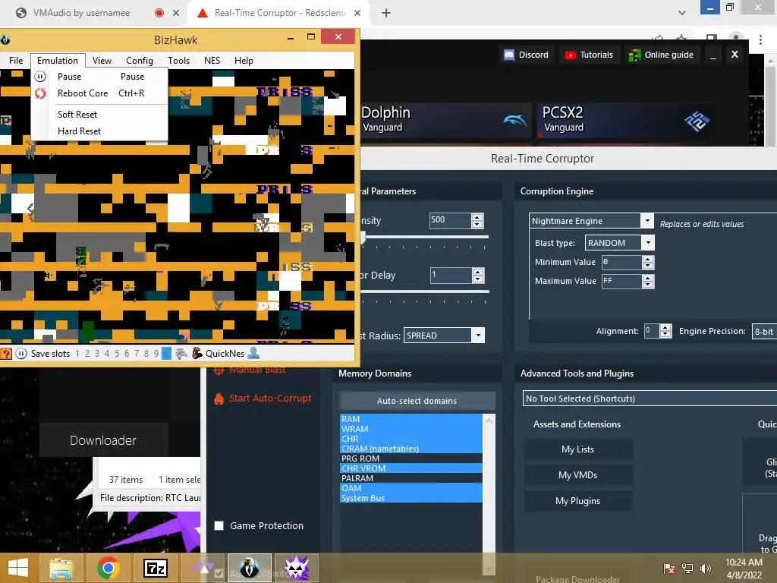The image size is (777, 583).
Task: Click the flame icon beside Start Auto-Corrupt
Action: coord(219,398)
